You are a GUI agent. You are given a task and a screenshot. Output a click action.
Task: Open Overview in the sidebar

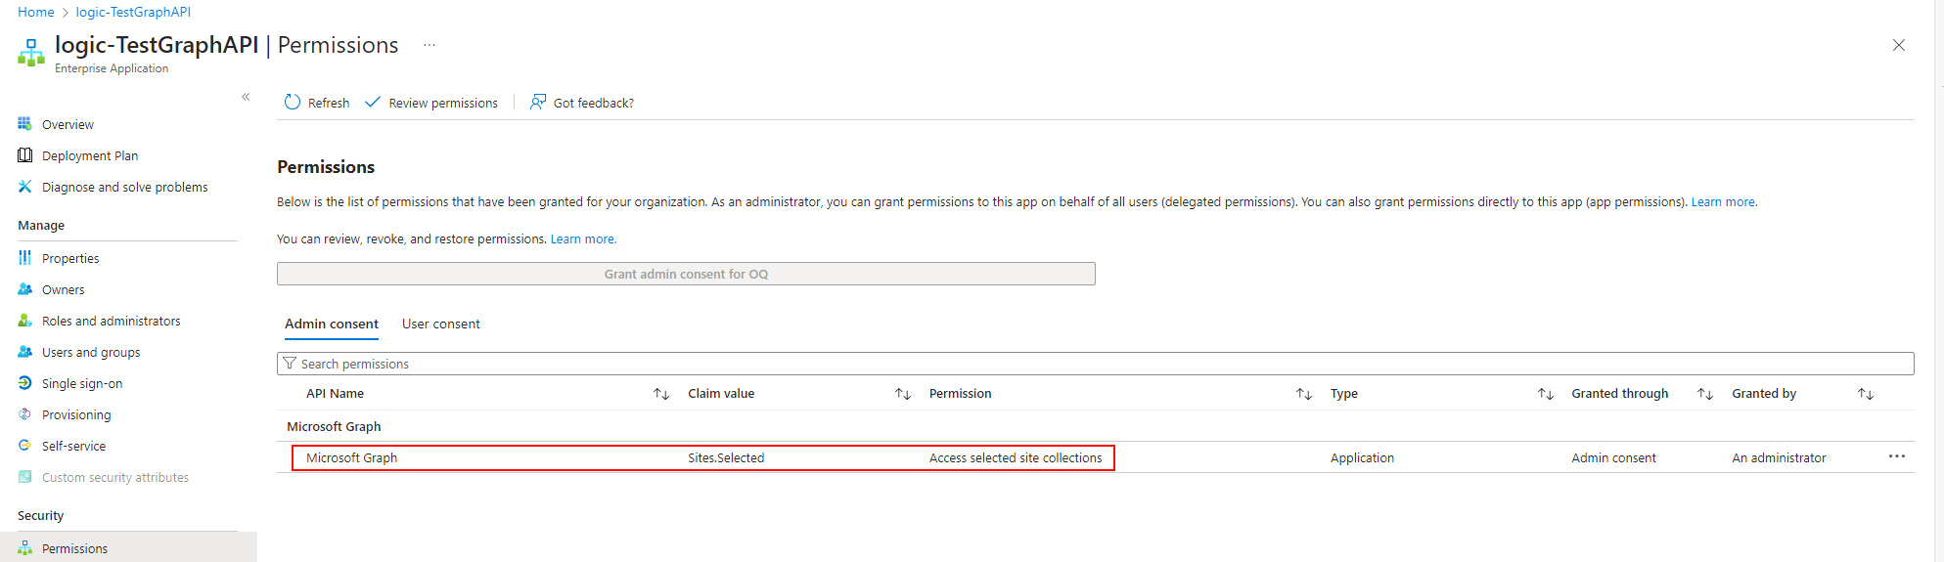(68, 124)
